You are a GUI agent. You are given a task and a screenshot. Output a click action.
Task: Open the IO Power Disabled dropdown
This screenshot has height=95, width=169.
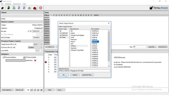coord(35,47)
